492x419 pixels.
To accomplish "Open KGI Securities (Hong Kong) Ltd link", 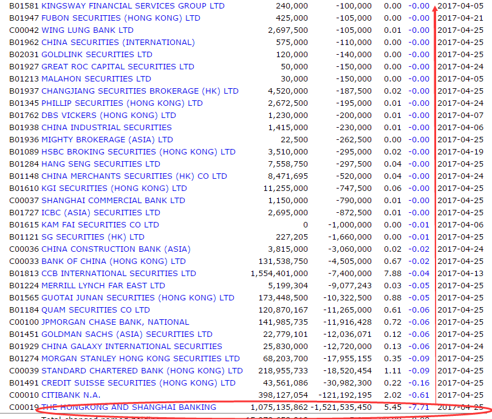I will point(114,189).
